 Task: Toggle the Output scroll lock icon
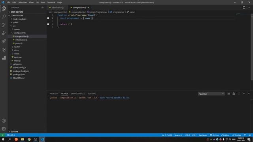(x=234, y=93)
